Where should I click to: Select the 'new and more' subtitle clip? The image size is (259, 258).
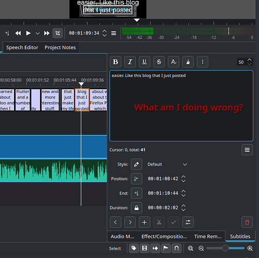coord(50,100)
